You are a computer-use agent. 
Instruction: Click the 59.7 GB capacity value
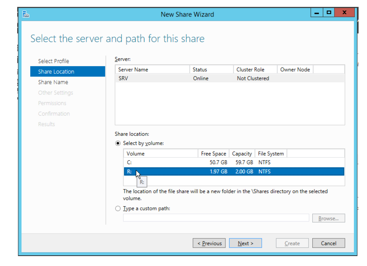point(245,163)
